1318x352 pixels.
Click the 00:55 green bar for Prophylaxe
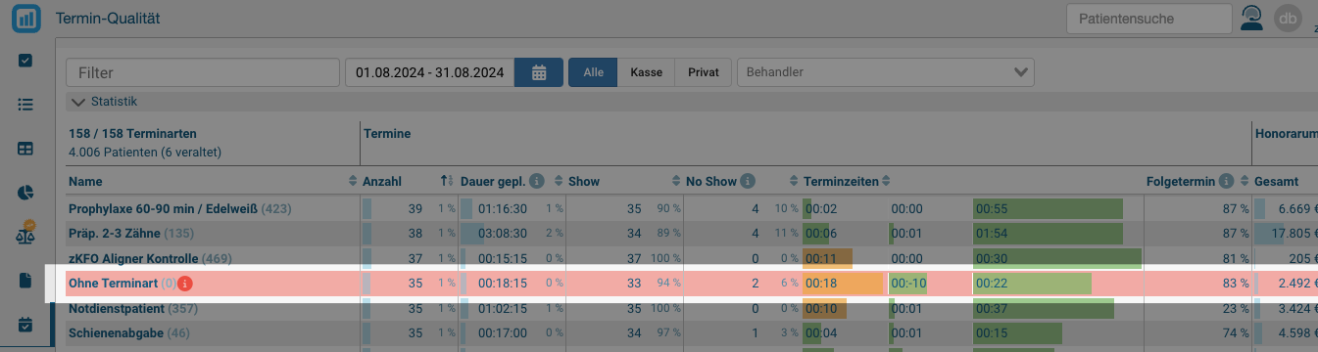point(1048,209)
